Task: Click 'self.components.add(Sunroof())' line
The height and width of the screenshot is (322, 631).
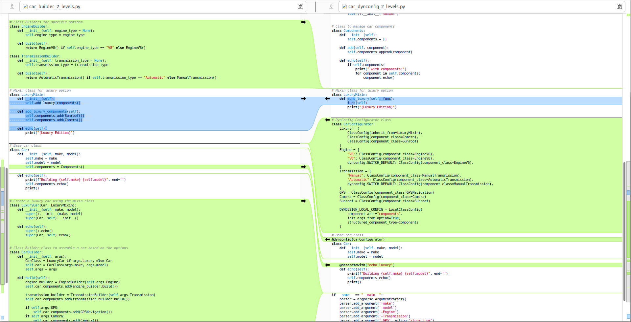Action: click(55, 116)
